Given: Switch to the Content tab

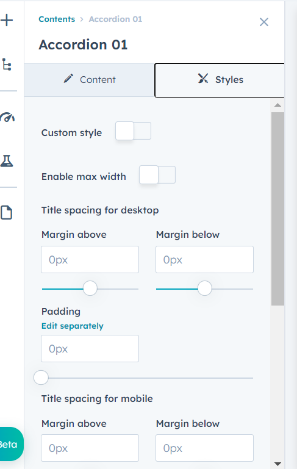Looking at the screenshot, I should point(90,80).
